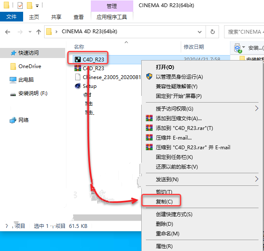The width and height of the screenshot is (264, 251).
Task: Refresh the CINEMA 4D R23 folder
Action: coord(212,32)
